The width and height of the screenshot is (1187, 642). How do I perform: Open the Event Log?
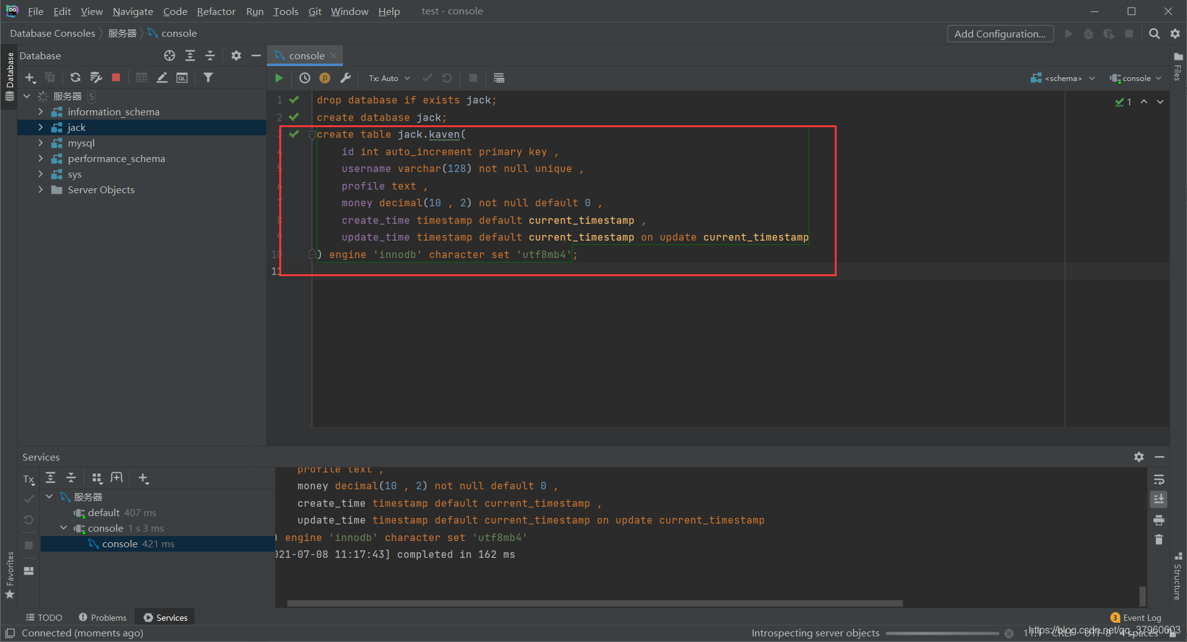pyautogui.click(x=1136, y=618)
